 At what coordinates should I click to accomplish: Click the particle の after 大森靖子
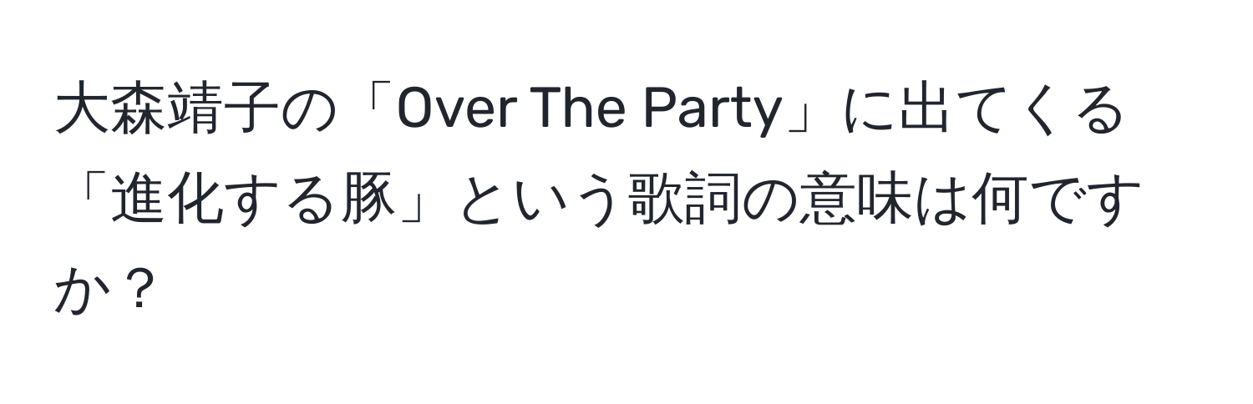click(307, 114)
